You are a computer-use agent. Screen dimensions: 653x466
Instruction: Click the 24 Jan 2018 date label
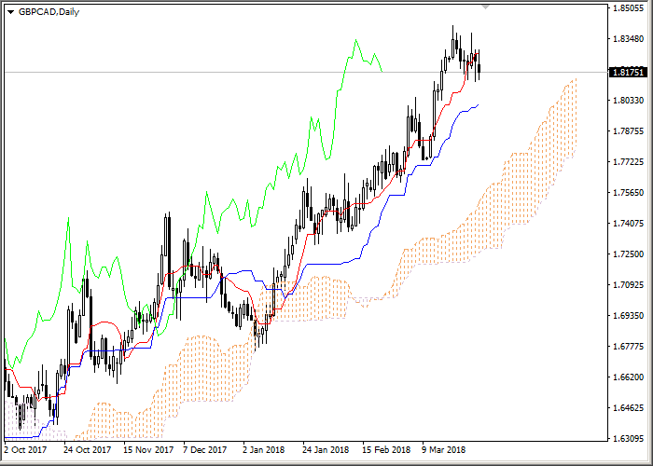[x=326, y=450]
